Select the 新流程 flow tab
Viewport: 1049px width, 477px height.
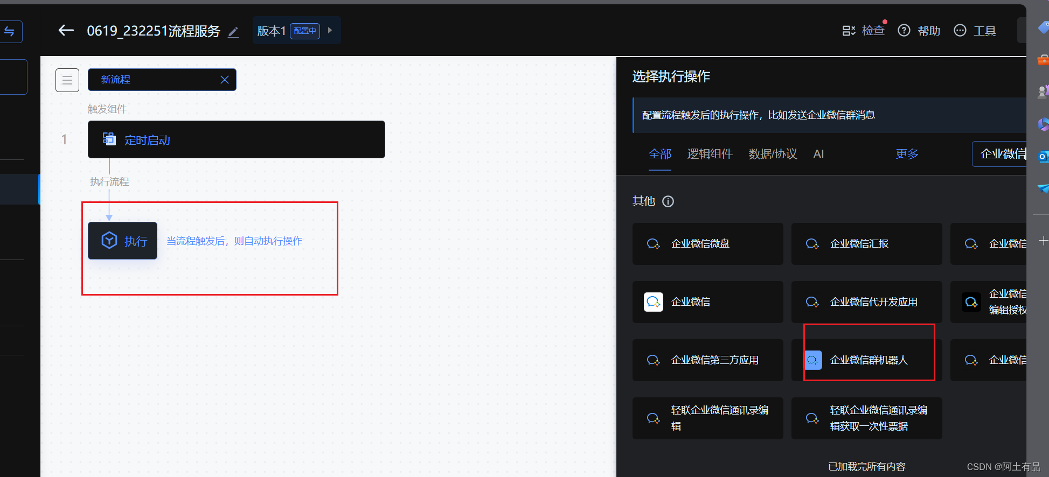pyautogui.click(x=162, y=80)
